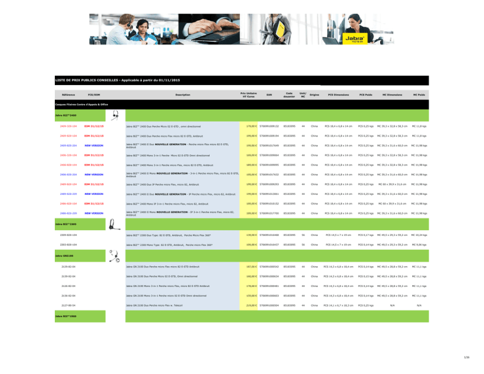This screenshot has height=374, width=484.
Task: Click 'PCS 14,5 x 7 x 19 cm' in the 2309-820-104 row
Action: pos(338,235)
